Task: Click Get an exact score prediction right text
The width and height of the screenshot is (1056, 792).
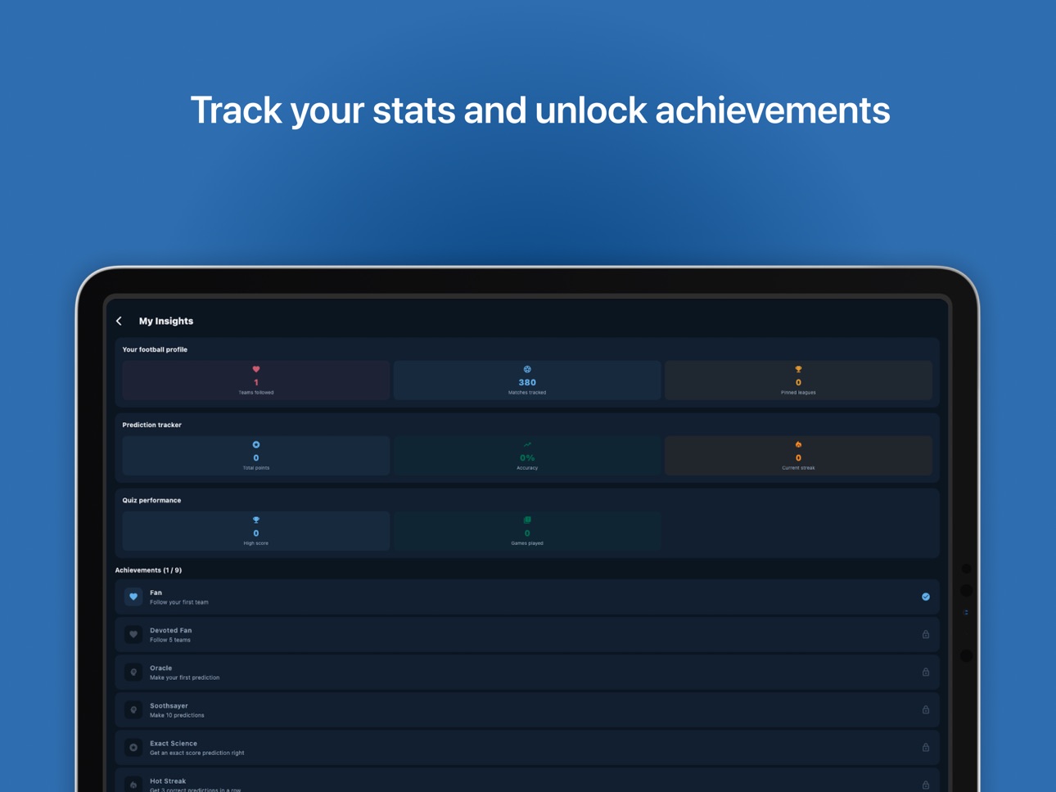Action: (196, 753)
